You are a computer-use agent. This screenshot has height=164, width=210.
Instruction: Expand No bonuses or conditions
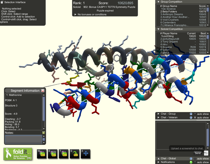coord(75,14)
